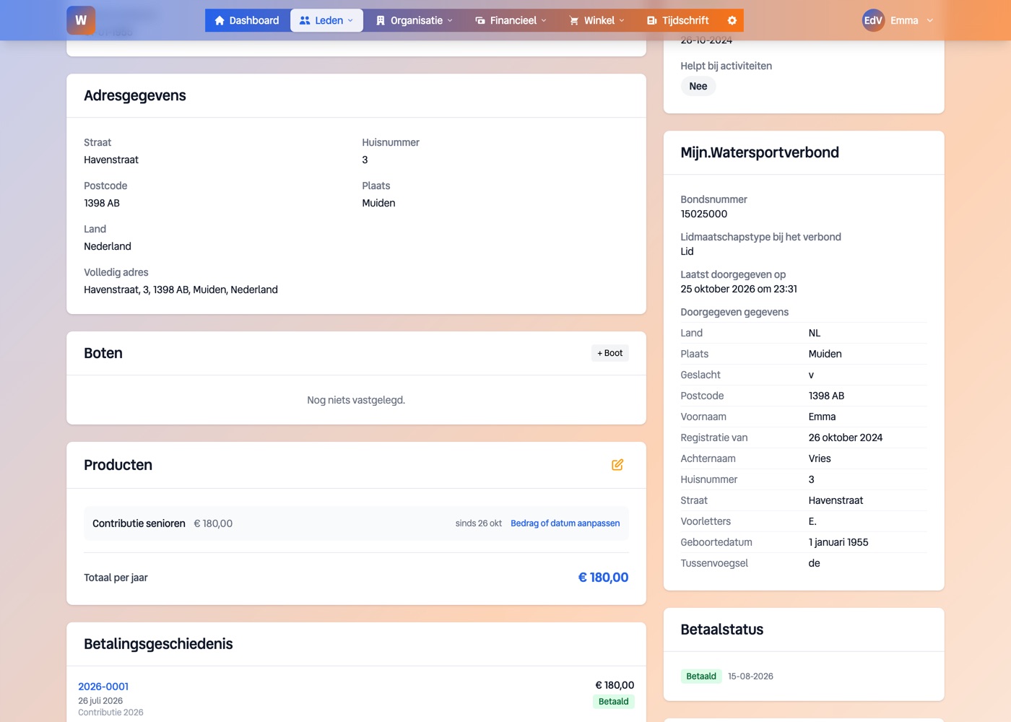Screen dimensions: 1011x722
Task: Click Laatst doorgegeven 25 oktober 2026 om 23:31
Action: (x=739, y=289)
